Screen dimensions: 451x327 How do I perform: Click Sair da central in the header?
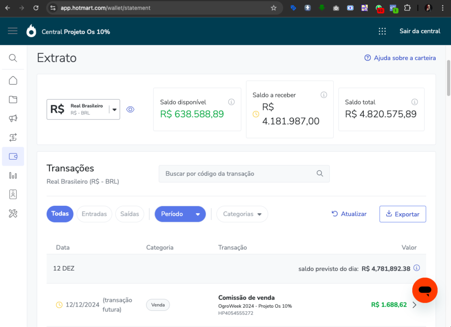tap(420, 31)
